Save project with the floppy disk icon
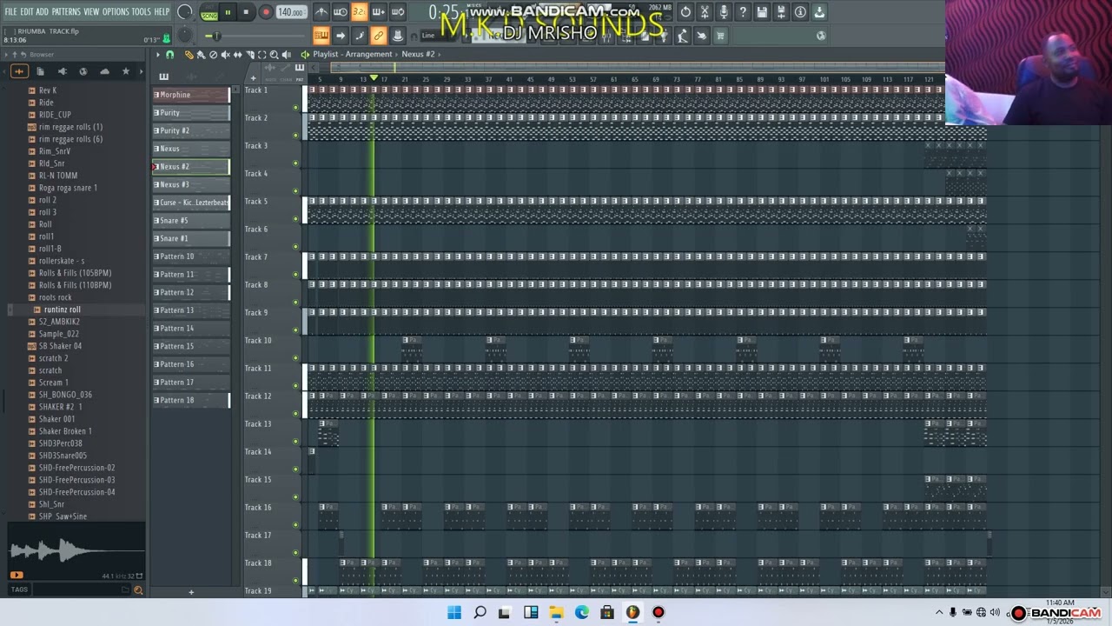The image size is (1112, 626). click(762, 12)
